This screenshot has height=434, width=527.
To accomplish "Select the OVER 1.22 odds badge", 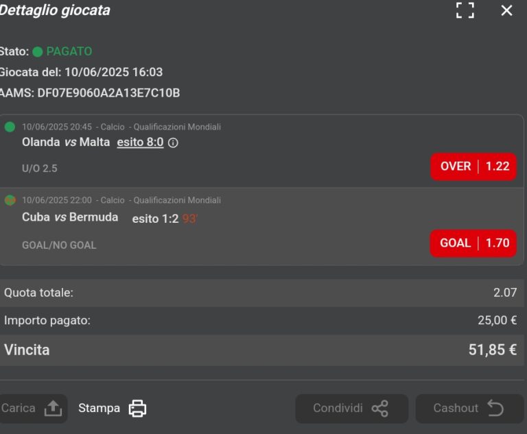I will (473, 167).
